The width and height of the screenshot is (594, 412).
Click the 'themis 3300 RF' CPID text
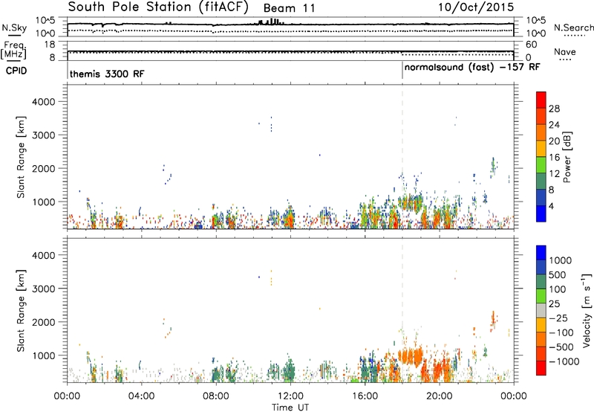(x=107, y=74)
